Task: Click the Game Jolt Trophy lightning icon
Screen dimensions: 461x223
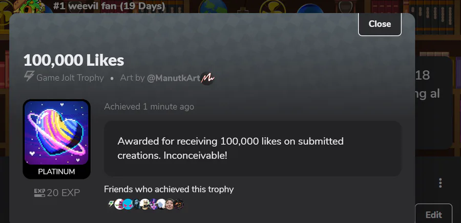Action: coord(29,76)
